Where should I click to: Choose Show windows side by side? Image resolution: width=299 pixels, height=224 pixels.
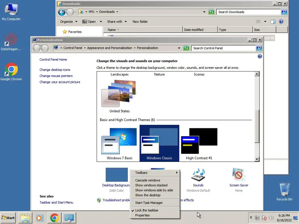coord(155,190)
